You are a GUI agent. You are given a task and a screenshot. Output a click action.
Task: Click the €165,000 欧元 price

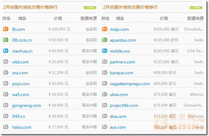coord(166,40)
